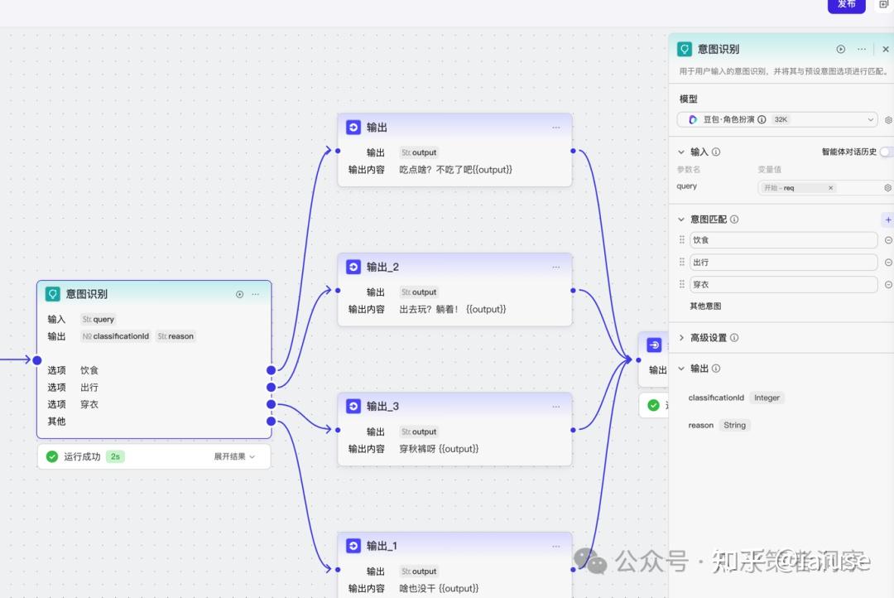Add a new intent with the plus icon
Screen dimensions: 894x598
click(888, 219)
